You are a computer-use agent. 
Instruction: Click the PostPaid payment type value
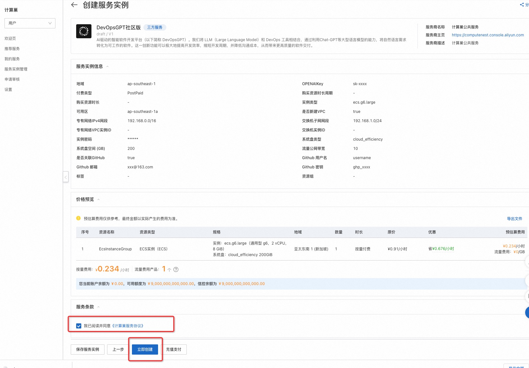[x=135, y=93]
